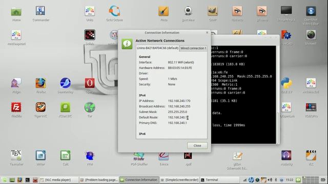Switch to the Wired connection 1 tab
328x184 pixels.
[193, 48]
